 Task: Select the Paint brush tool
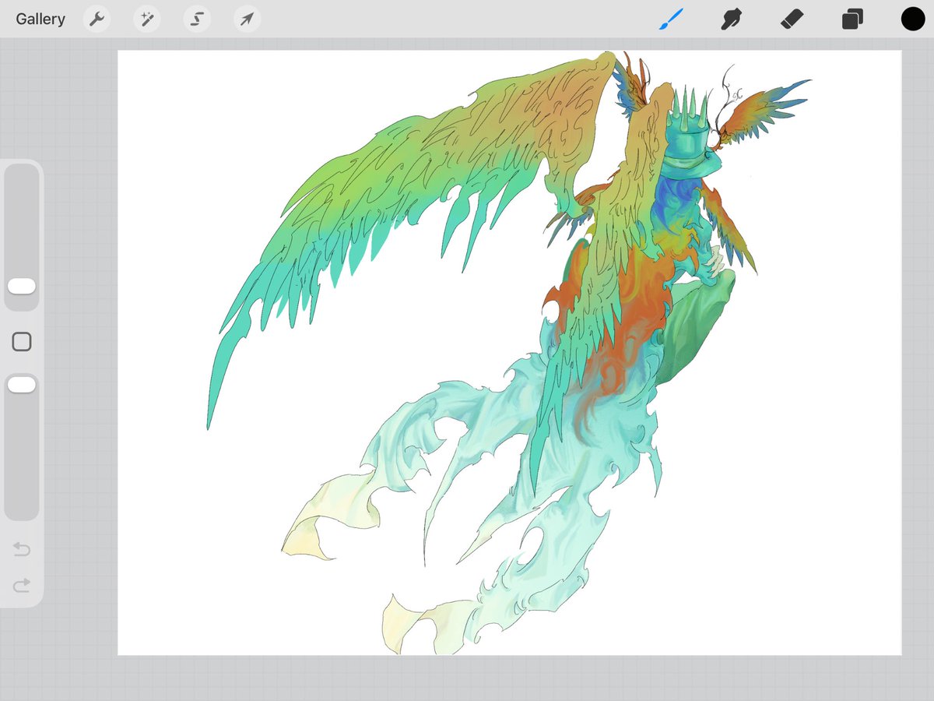(x=671, y=19)
